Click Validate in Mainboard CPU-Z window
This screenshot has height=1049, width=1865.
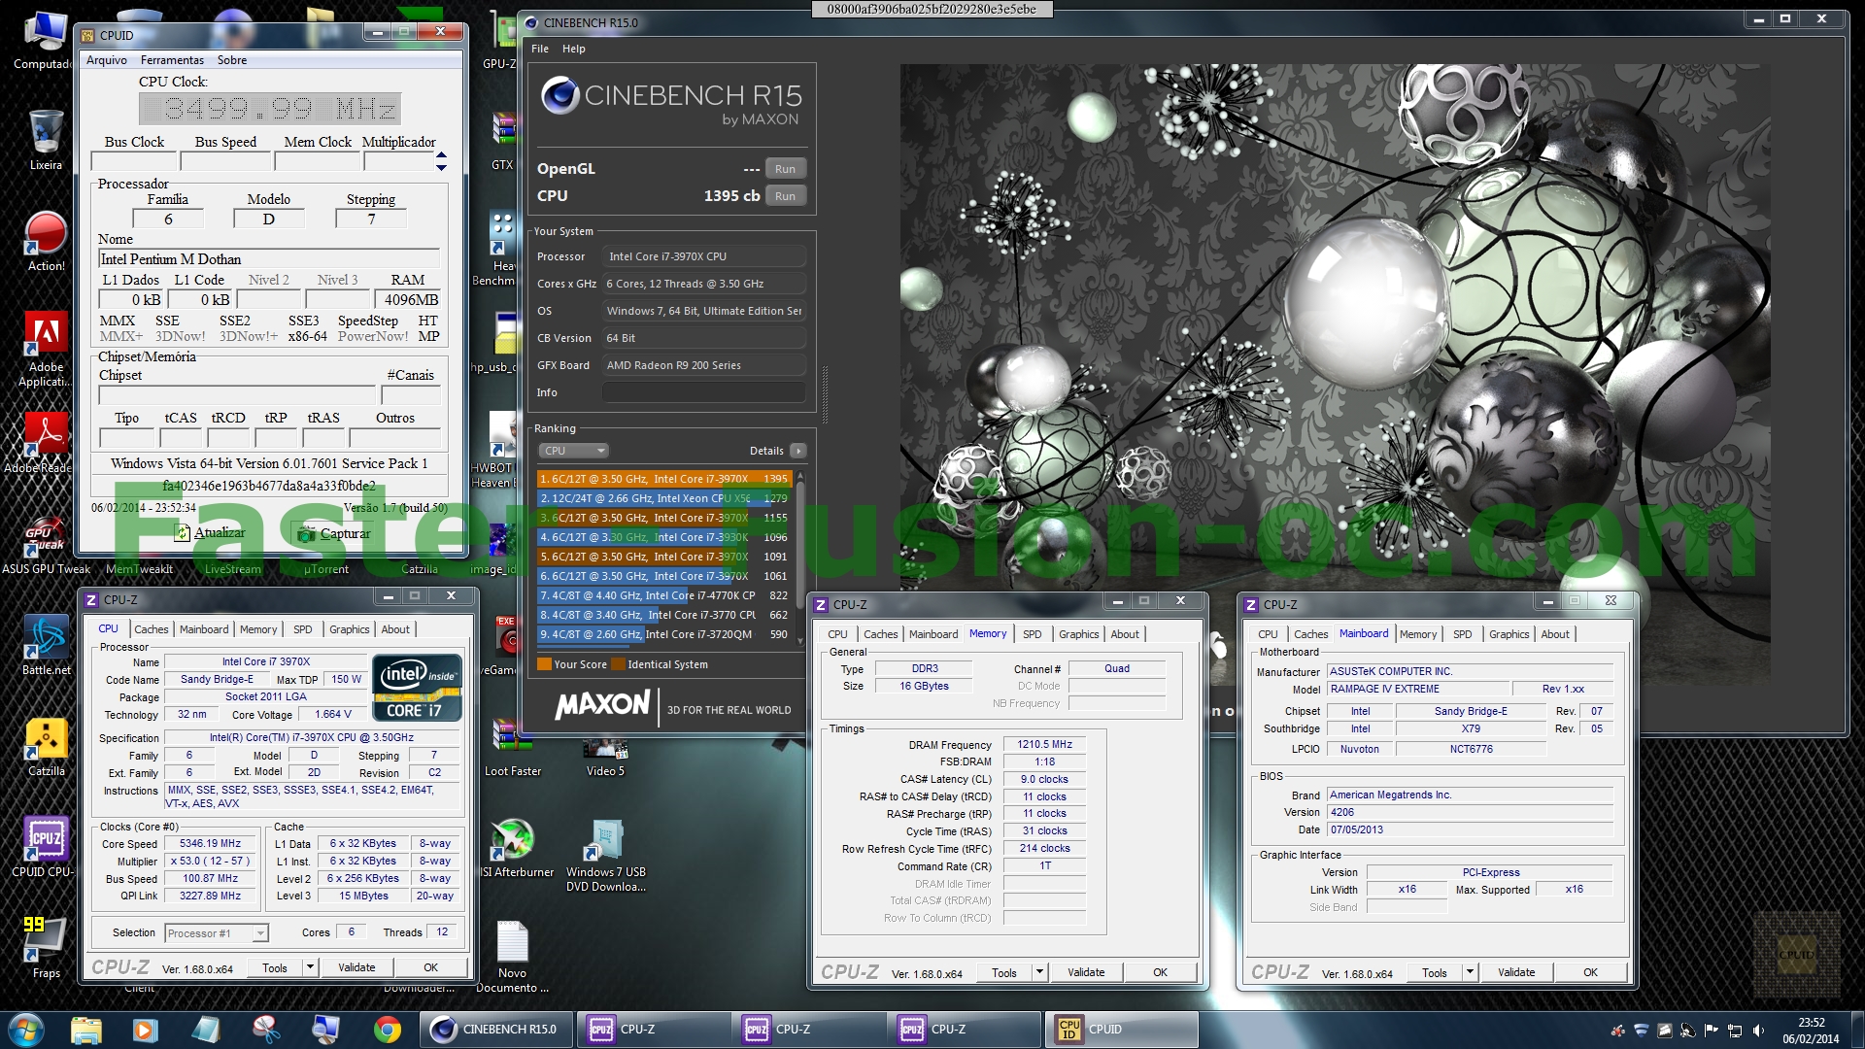1516,972
